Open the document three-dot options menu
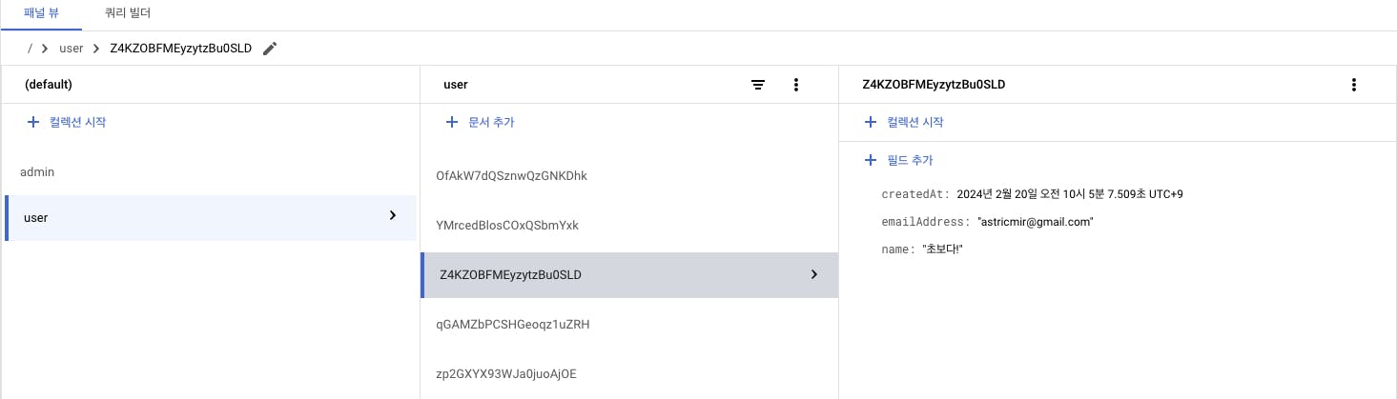Viewport: 1397px width, 399px height. 1353,85
